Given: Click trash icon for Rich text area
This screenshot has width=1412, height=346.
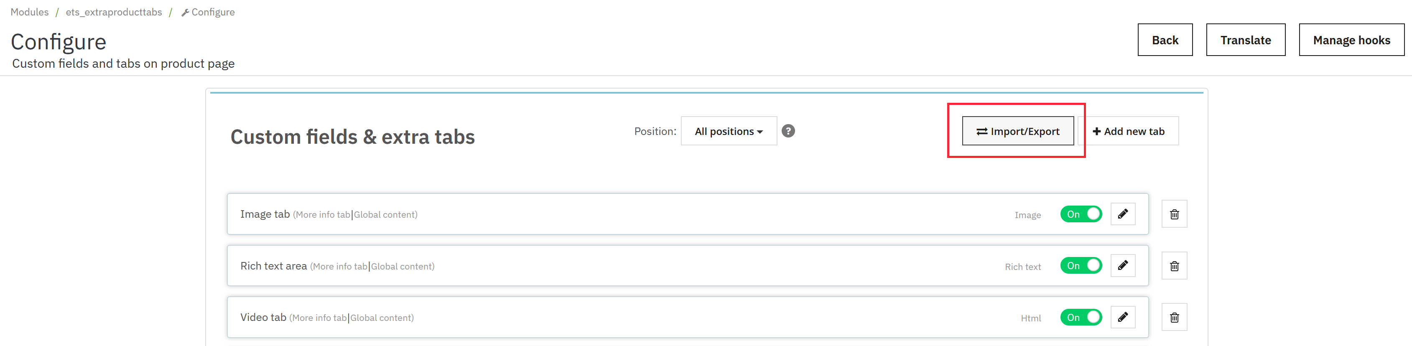Looking at the screenshot, I should point(1174,266).
